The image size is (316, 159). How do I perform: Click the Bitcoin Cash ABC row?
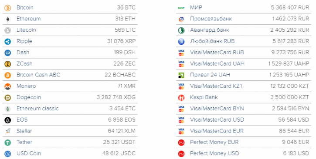(70, 75)
